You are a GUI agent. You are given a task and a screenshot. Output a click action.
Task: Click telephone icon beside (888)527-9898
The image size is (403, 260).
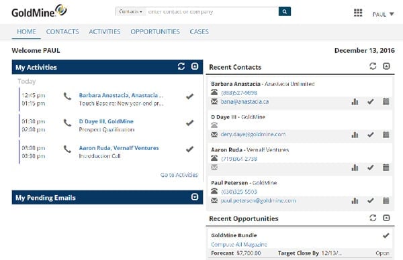click(x=214, y=92)
